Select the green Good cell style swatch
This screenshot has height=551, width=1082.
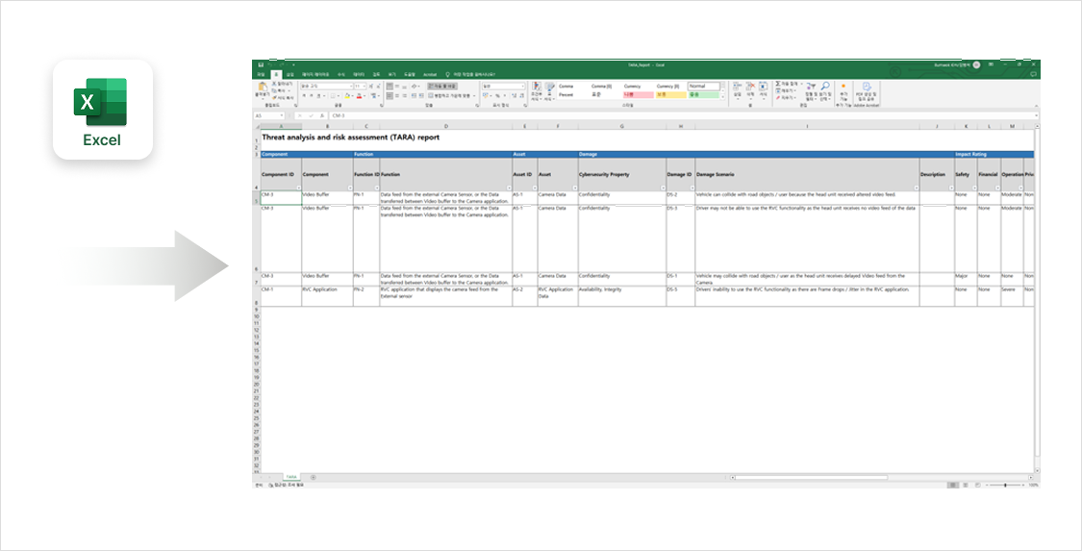702,95
